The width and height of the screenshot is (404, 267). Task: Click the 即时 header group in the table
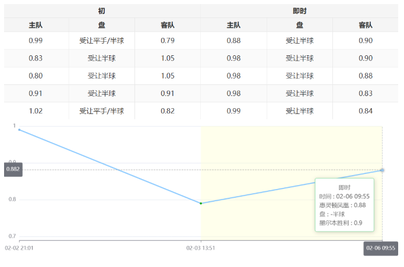tap(299, 11)
